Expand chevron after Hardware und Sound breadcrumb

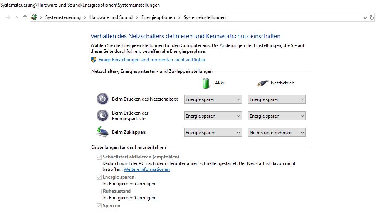tap(137, 17)
